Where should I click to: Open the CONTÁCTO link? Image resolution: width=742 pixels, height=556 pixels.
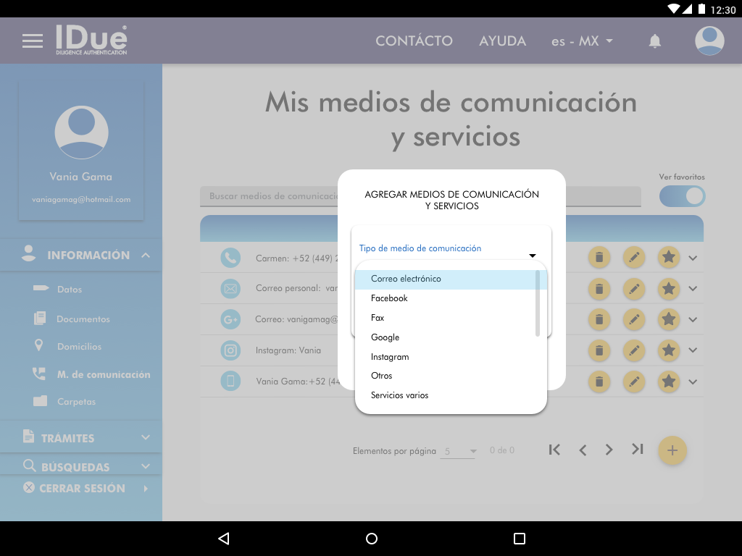[x=414, y=41]
